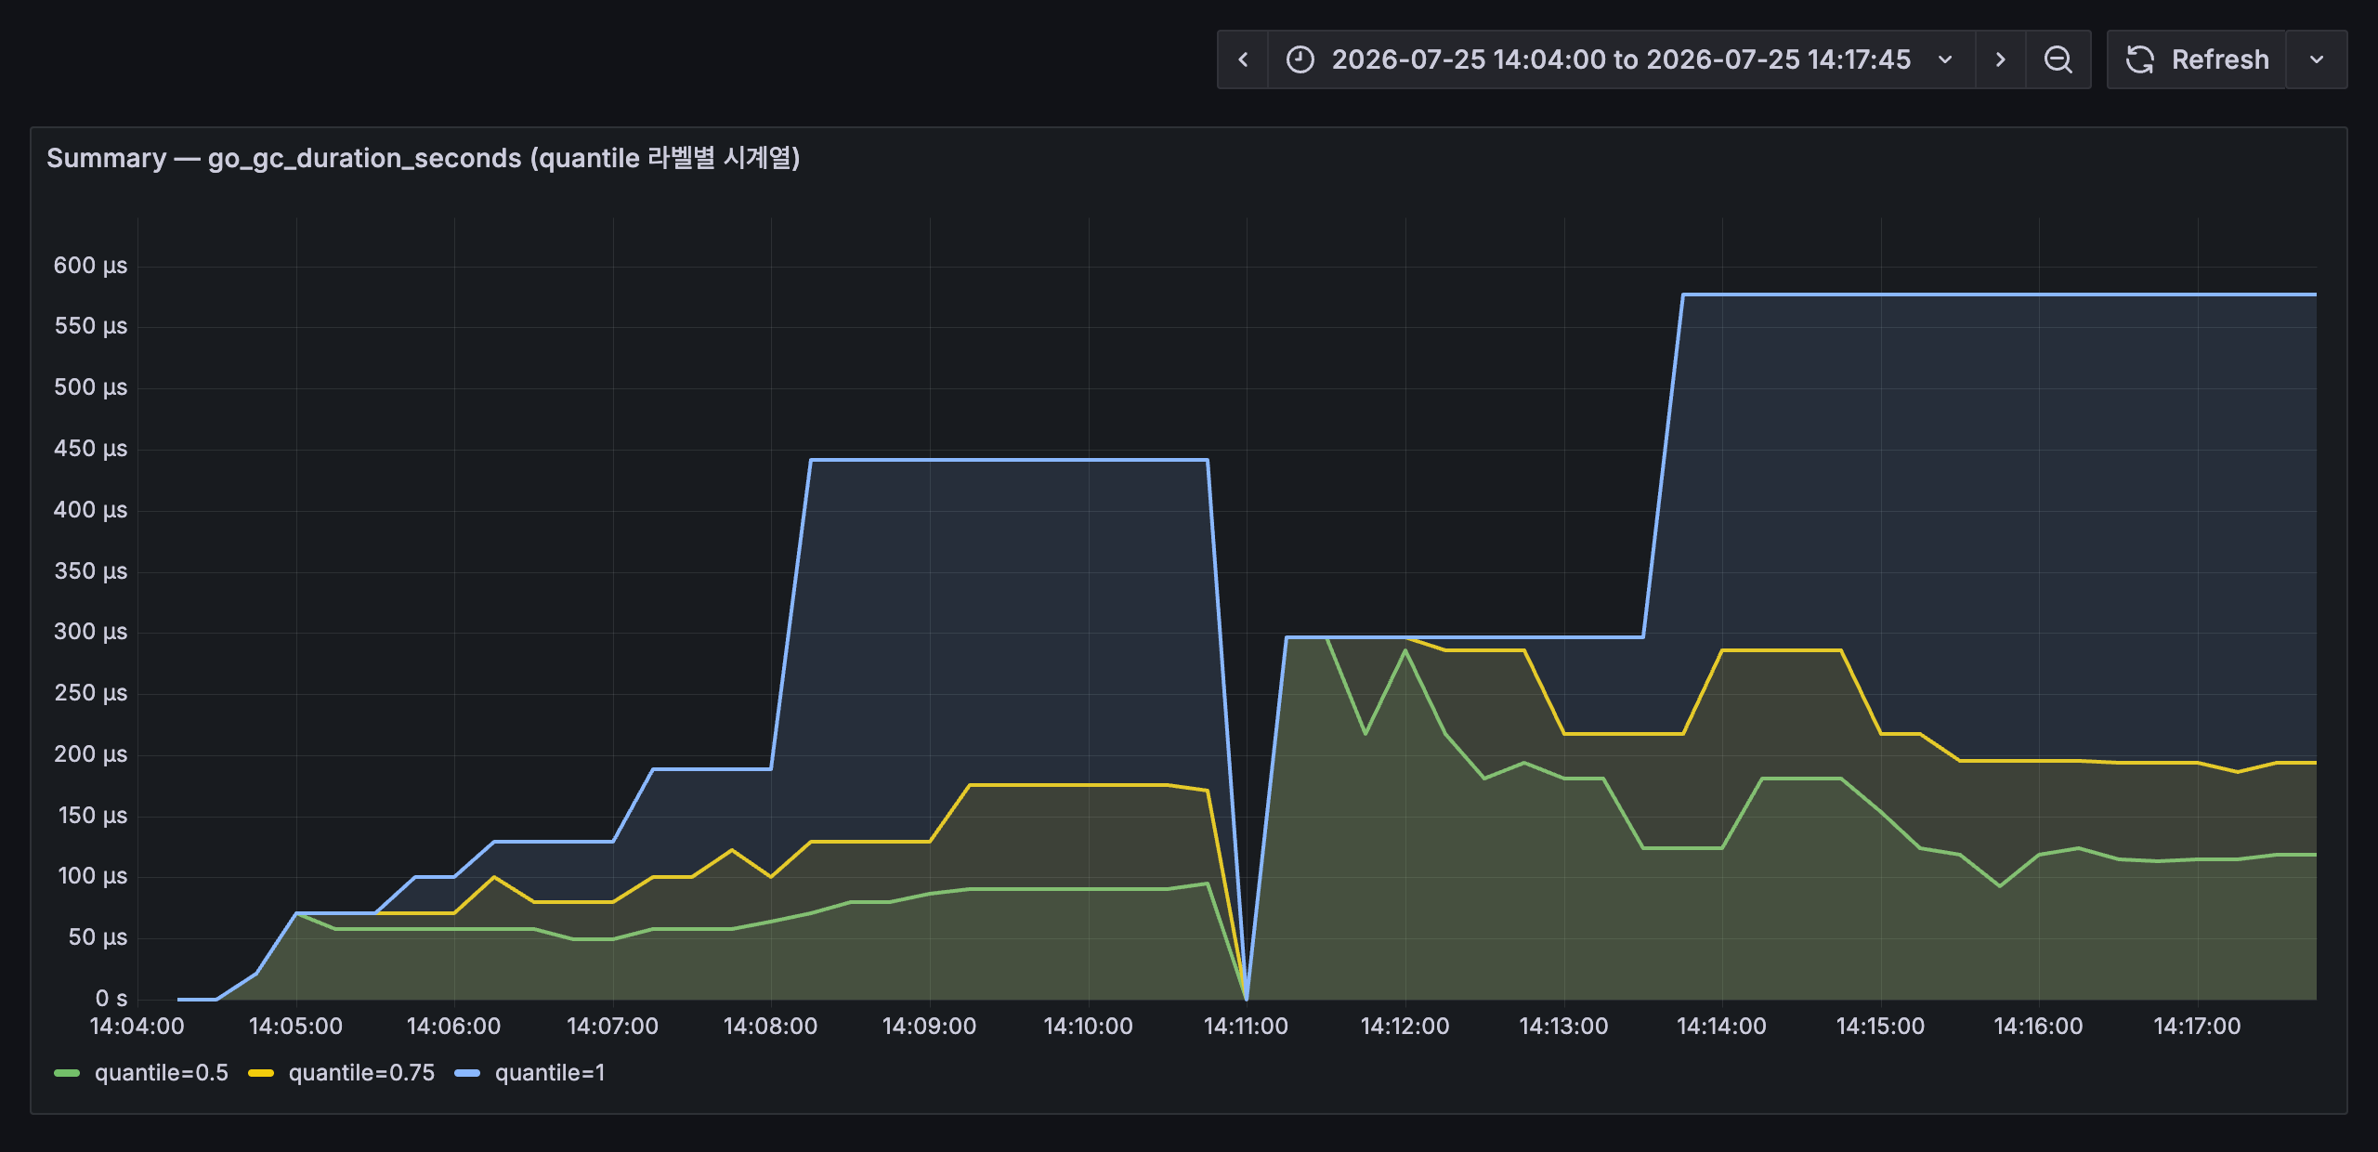The width and height of the screenshot is (2378, 1152).
Task: Click the yellow quantile=0.75 color swatch
Action: [x=261, y=1073]
